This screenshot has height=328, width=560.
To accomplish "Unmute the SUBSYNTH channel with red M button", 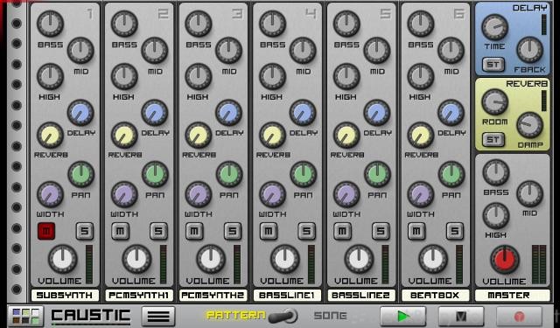I will pos(46,231).
